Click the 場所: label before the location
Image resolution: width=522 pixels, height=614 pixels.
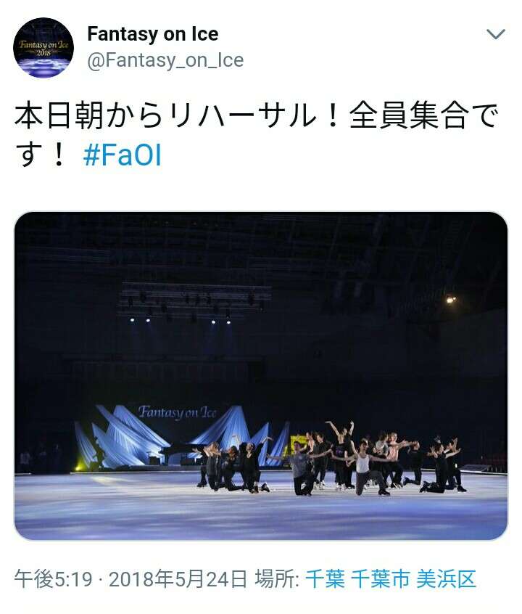click(277, 580)
